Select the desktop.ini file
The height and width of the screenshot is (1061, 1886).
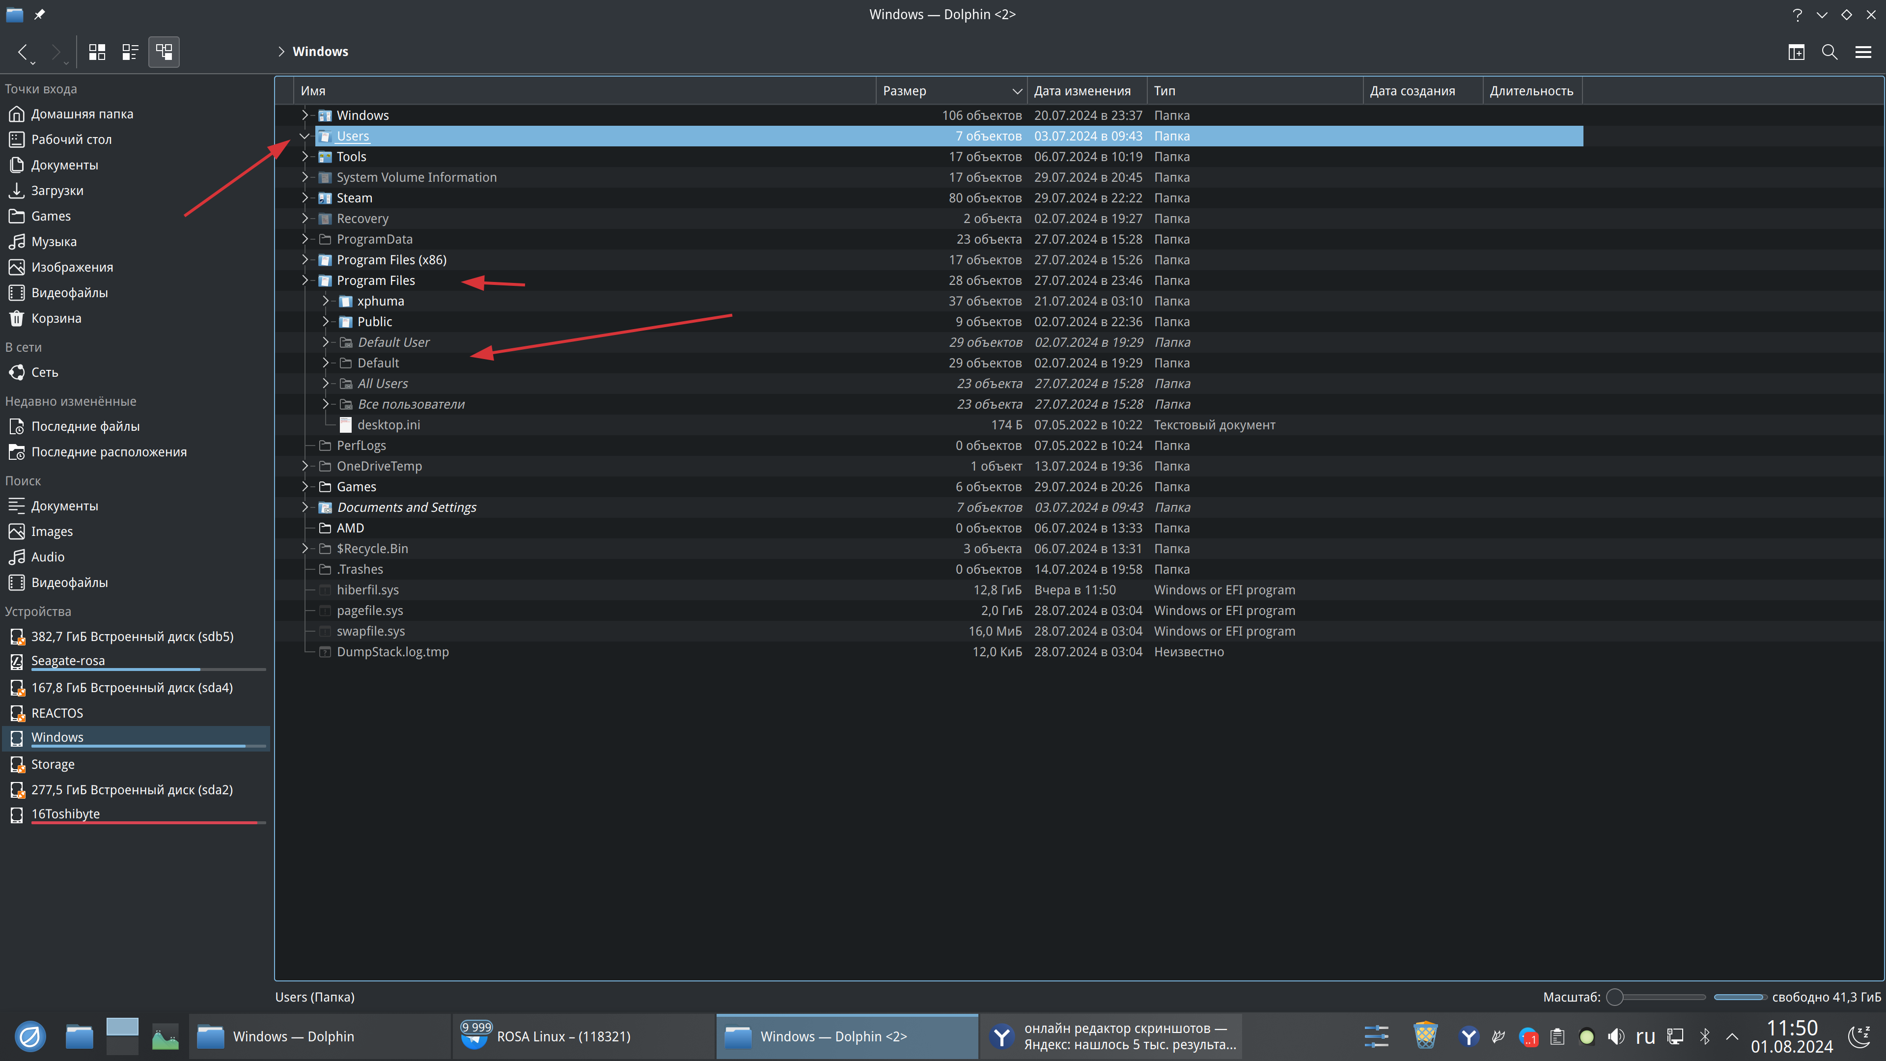coord(388,425)
